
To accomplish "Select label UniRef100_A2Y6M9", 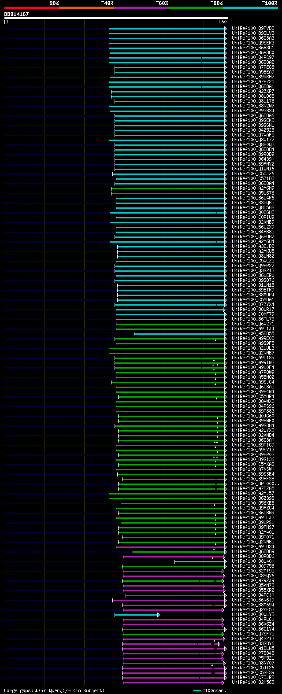I will pyautogui.click(x=253, y=188).
